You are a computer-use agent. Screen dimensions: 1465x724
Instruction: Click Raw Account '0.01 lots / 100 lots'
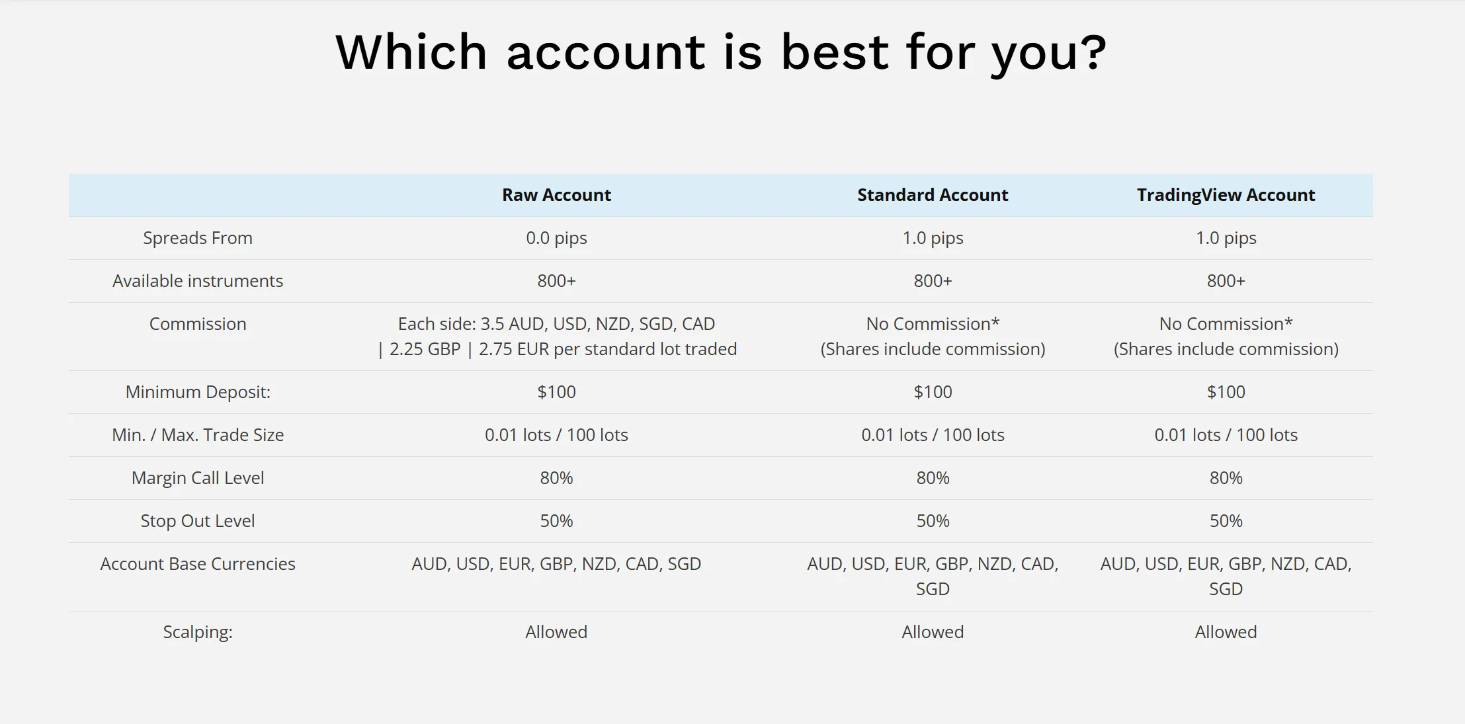(x=556, y=435)
